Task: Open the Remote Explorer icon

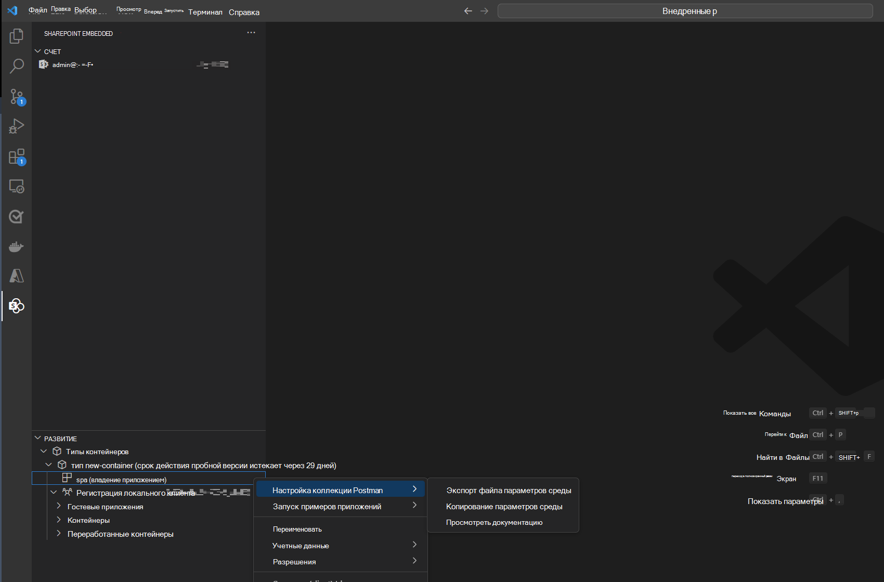Action: [17, 186]
